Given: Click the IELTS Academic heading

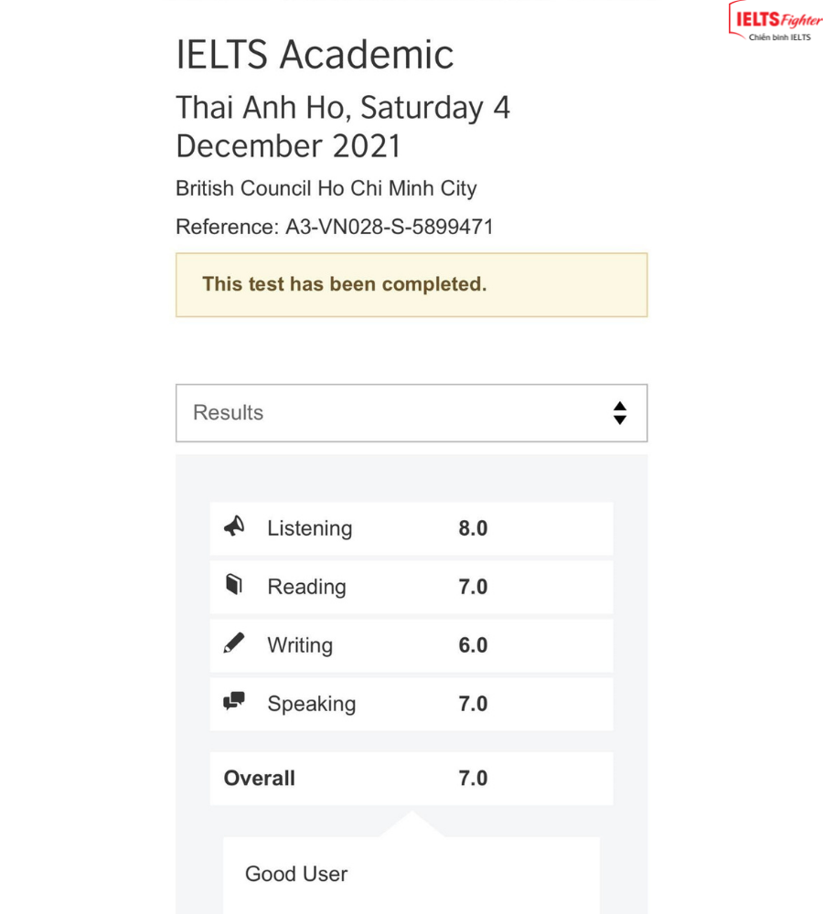Looking at the screenshot, I should tap(315, 55).
